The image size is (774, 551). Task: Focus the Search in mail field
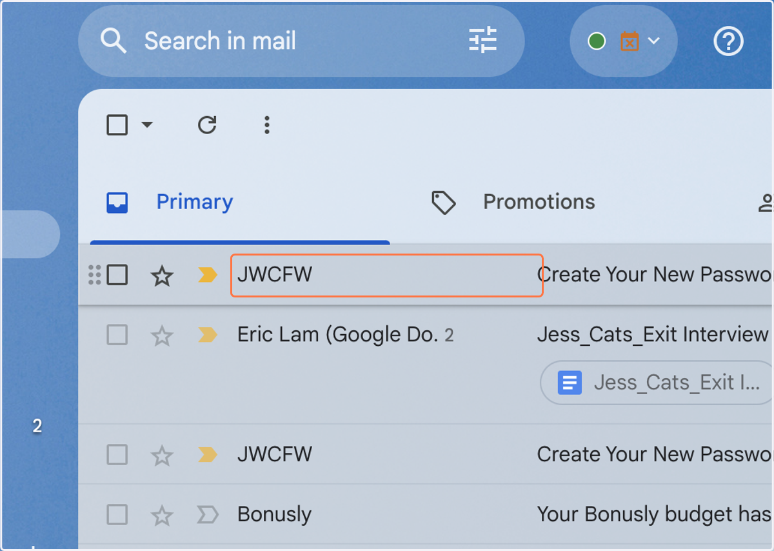coord(301,41)
